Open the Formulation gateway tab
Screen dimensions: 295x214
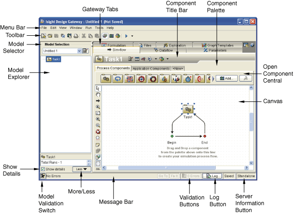pos(113,45)
